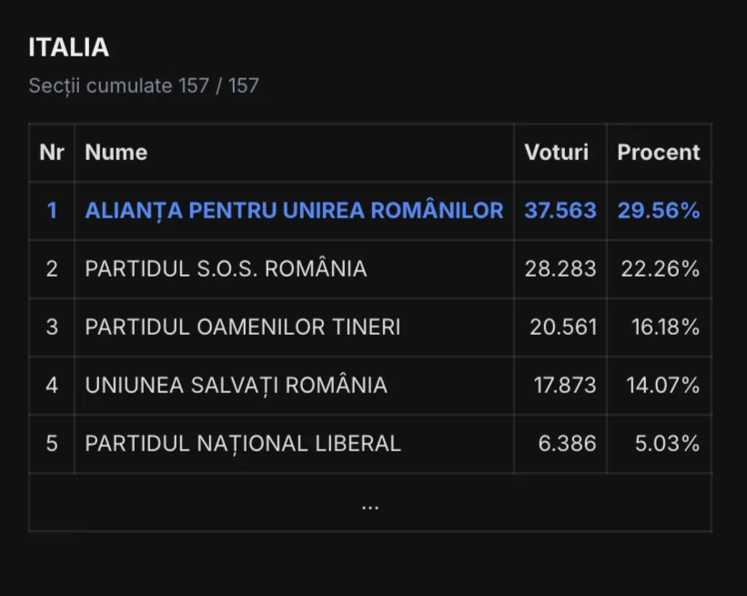Click the Secții cumulate 157 / 157 text

144,86
